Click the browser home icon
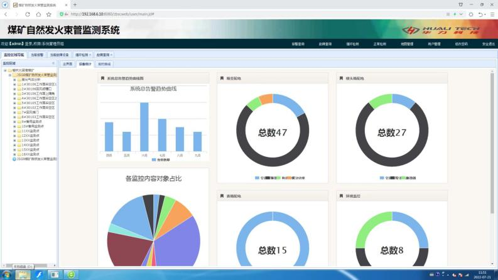 point(38,14)
